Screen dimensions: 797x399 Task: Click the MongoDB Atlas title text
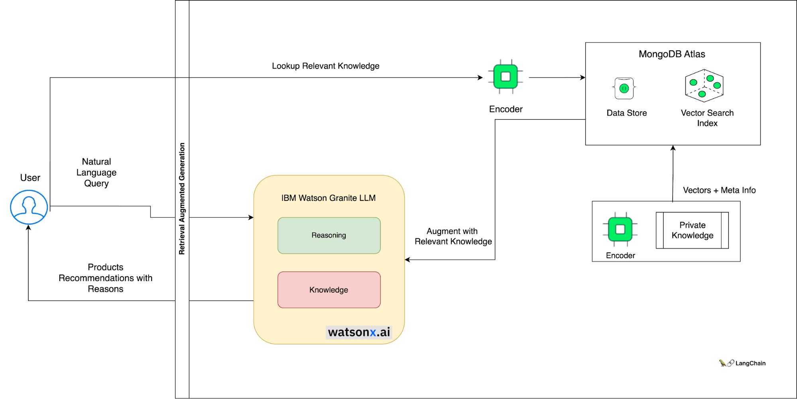pos(672,54)
